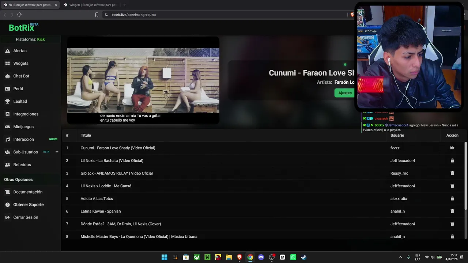Remove Mishelle Master Boys - La Quemona
This screenshot has height=263, width=468.
[x=452, y=237]
